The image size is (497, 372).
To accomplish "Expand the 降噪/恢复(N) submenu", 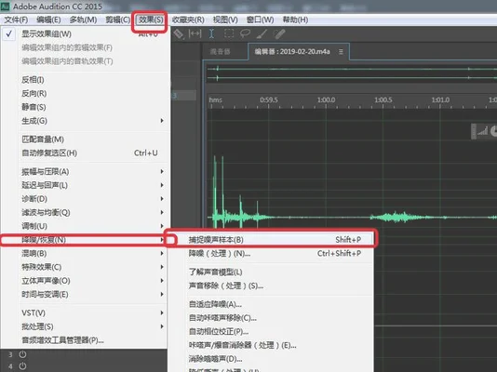I will [85, 240].
